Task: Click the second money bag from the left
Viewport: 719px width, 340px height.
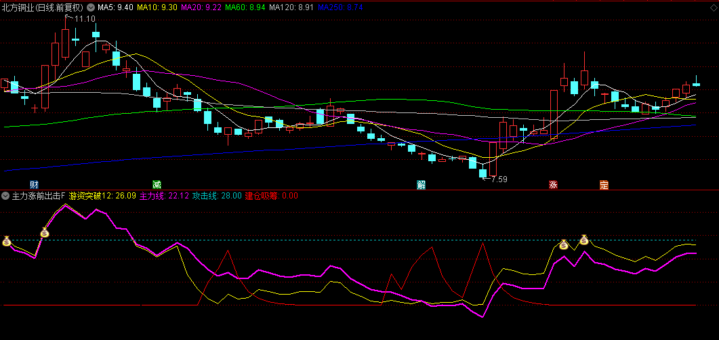Action: 45,233
